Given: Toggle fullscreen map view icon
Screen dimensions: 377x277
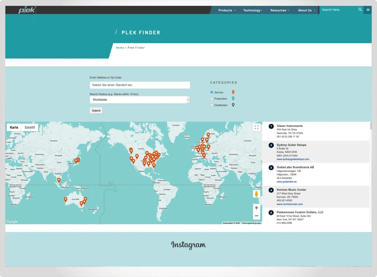Looking at the screenshot, I should click(x=256, y=128).
